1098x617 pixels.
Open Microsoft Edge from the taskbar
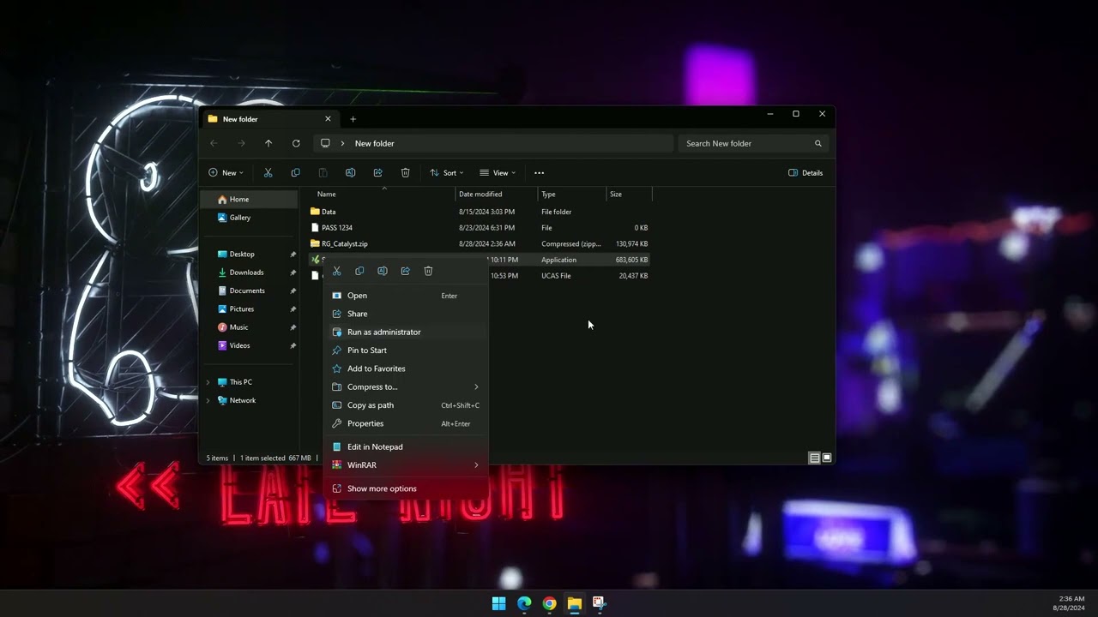pos(524,603)
